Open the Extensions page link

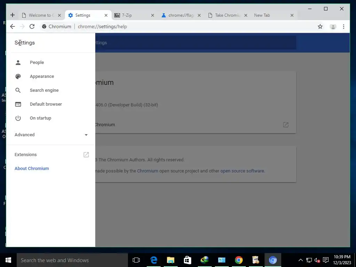point(51,155)
